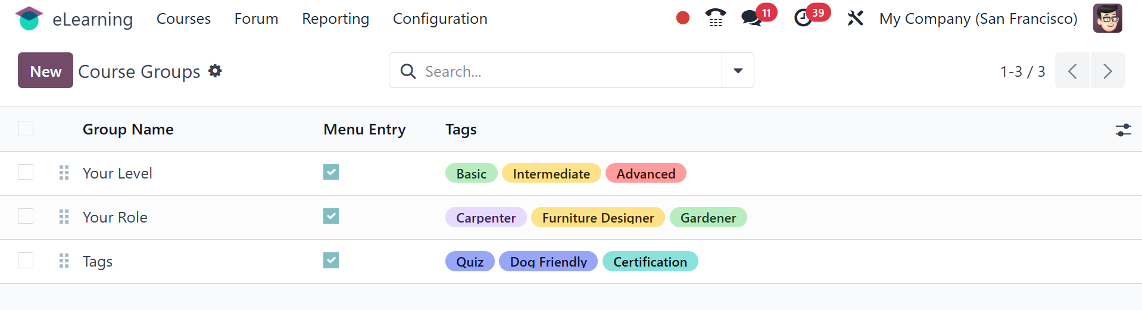Check the select-all header checkbox

(26, 129)
